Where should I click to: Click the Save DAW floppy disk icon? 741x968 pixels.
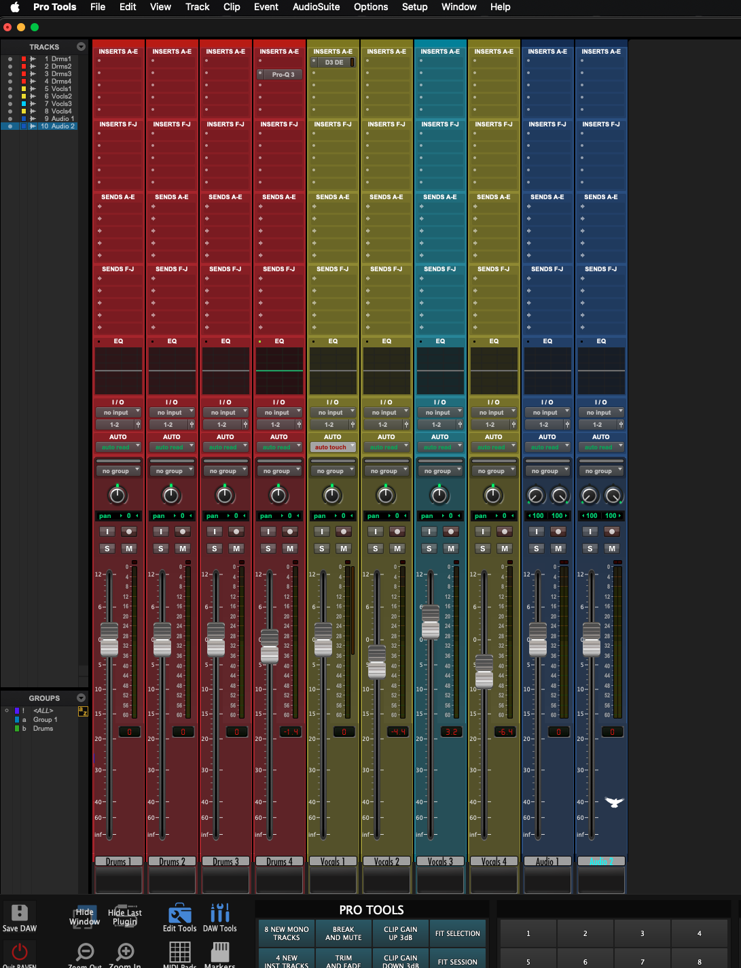20,912
